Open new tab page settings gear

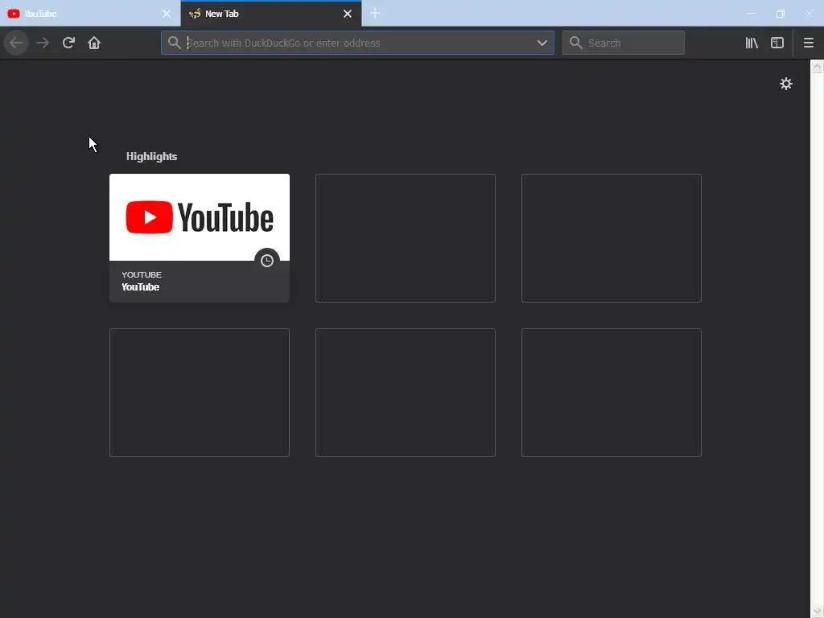[x=785, y=84]
